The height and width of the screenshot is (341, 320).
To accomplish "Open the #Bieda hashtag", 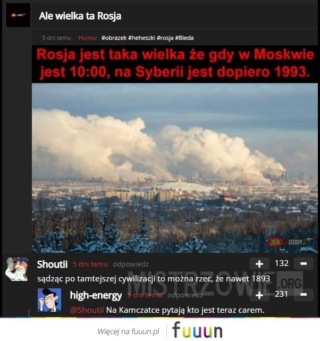I will [x=184, y=38].
